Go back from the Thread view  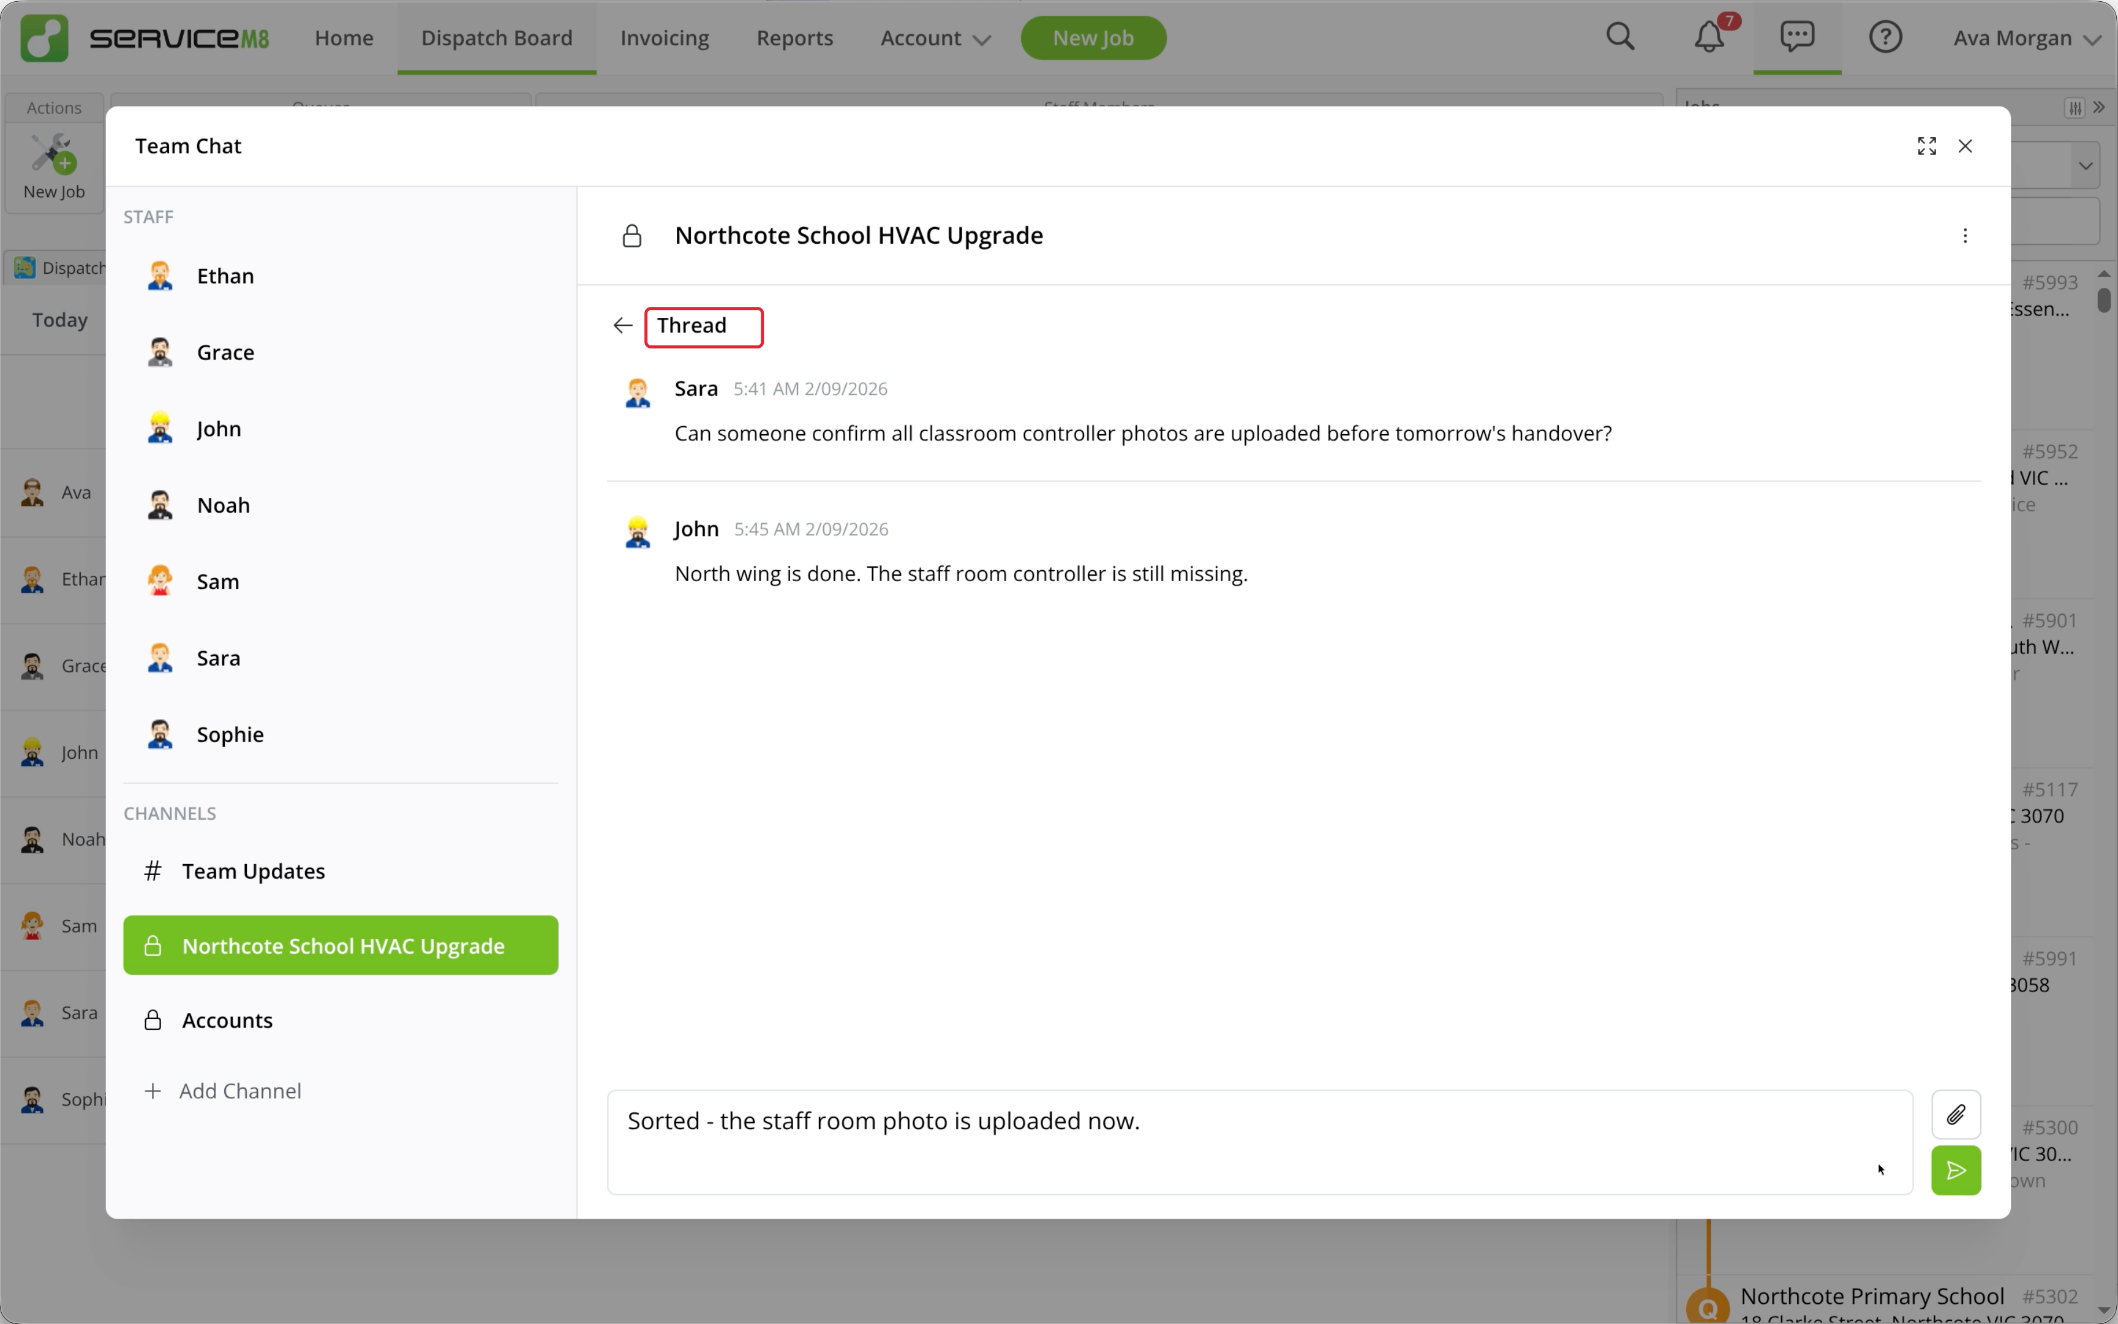(622, 326)
